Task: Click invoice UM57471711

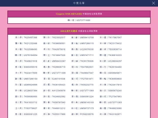Action: 83,55
